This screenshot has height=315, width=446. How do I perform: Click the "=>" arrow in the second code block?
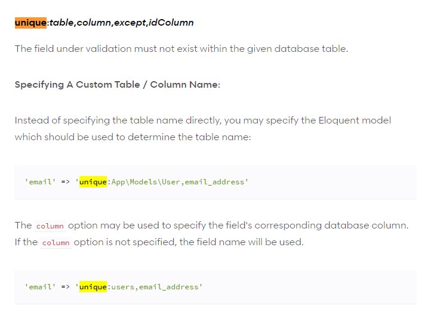point(66,287)
